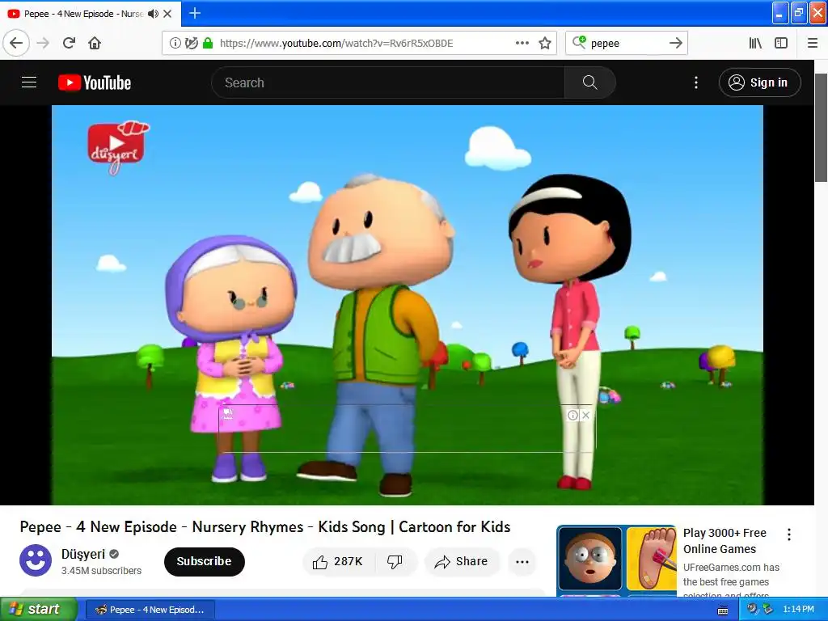Image resolution: width=828 pixels, height=621 pixels.
Task: Open the YouTube guide hamburger menu
Action: (29, 82)
